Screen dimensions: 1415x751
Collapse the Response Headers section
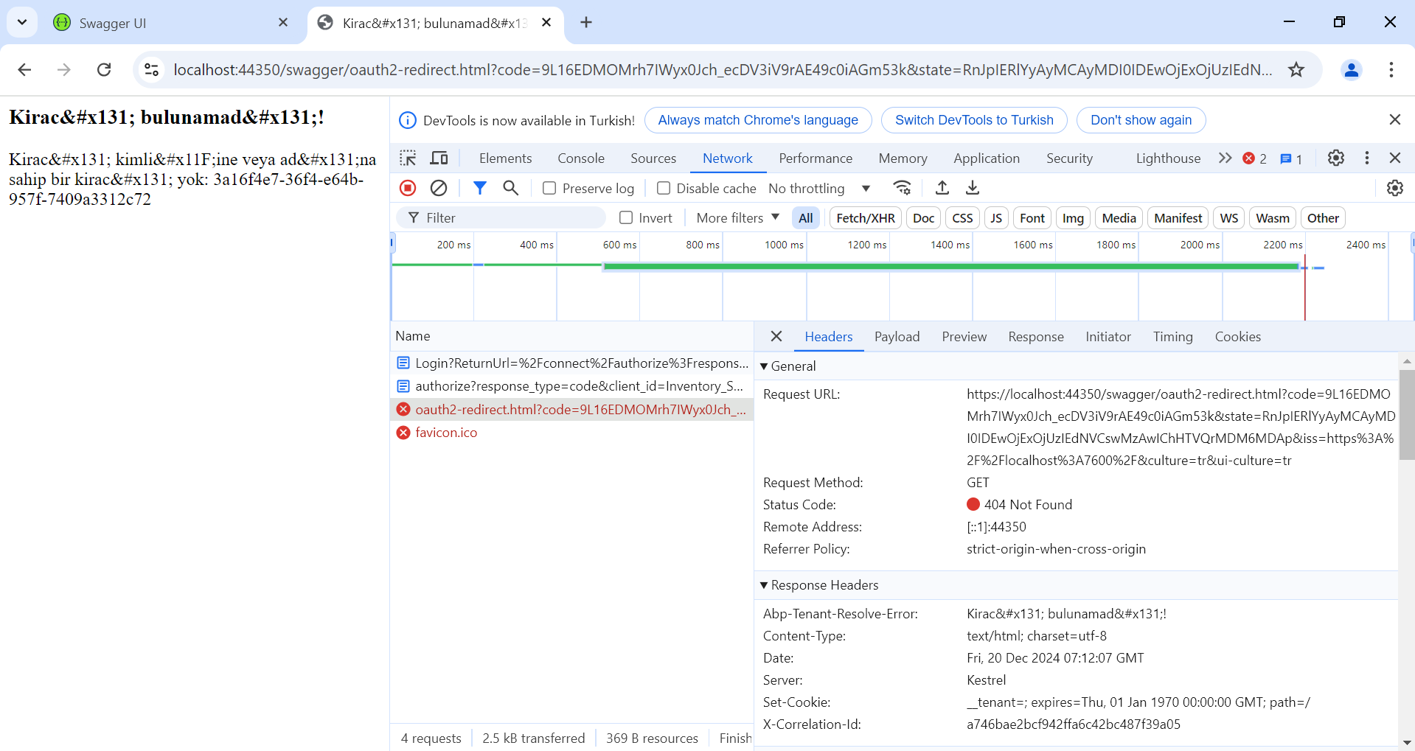(765, 585)
